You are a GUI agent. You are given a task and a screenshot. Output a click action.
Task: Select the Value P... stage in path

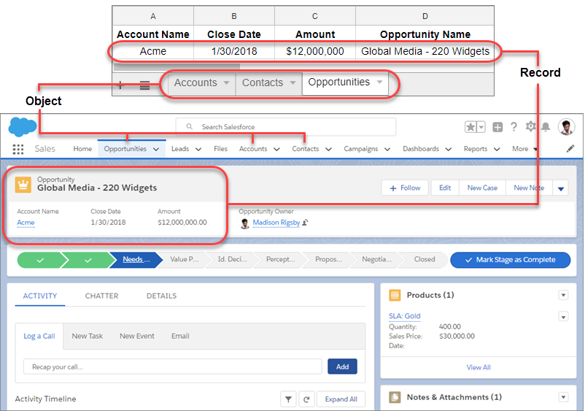tap(185, 259)
